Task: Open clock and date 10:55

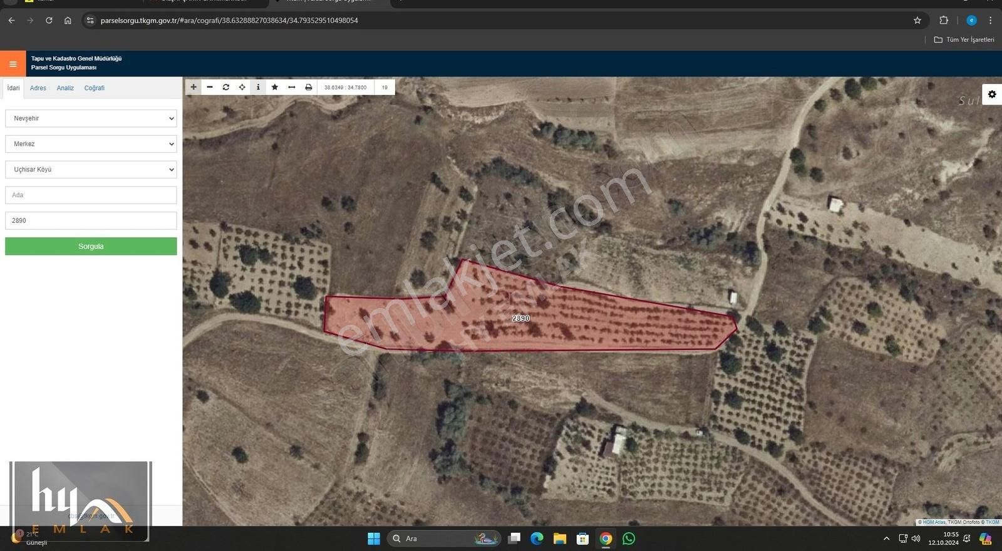Action: click(x=944, y=538)
